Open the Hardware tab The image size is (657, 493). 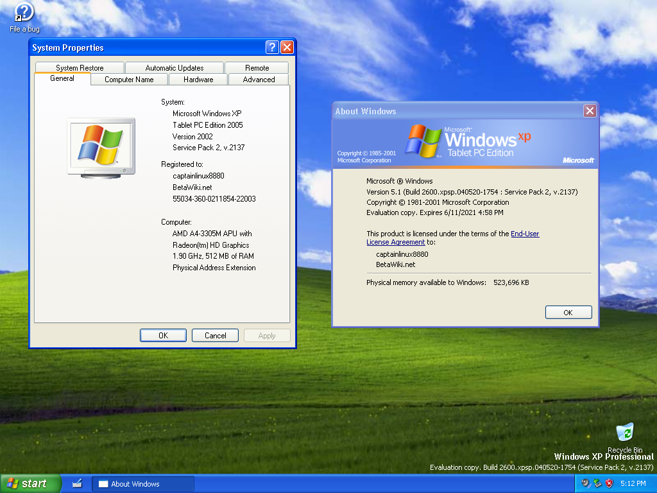(x=198, y=80)
